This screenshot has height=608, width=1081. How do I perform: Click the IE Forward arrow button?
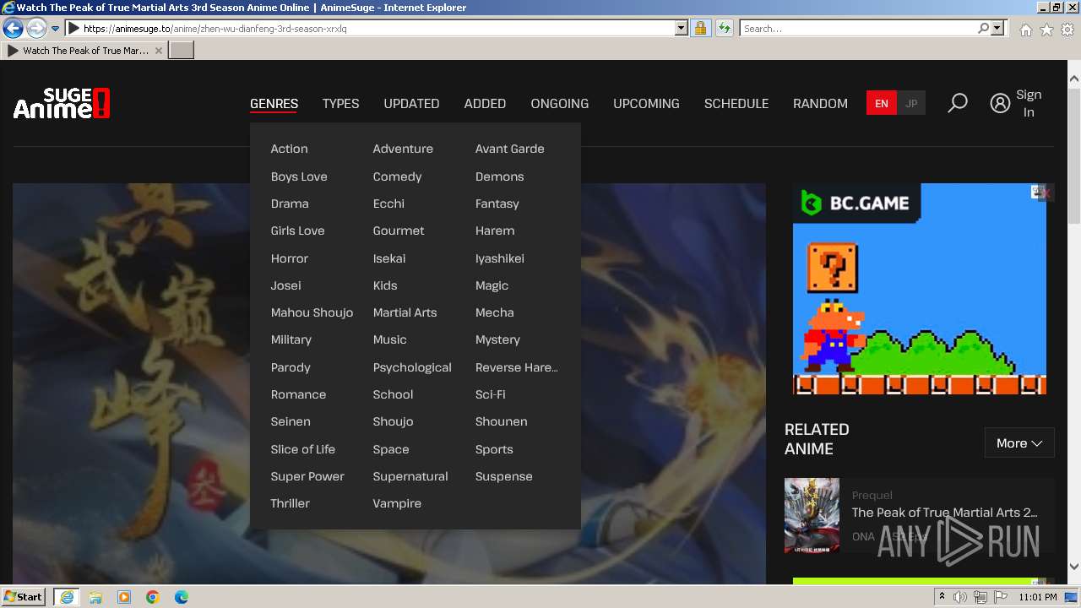tap(36, 28)
